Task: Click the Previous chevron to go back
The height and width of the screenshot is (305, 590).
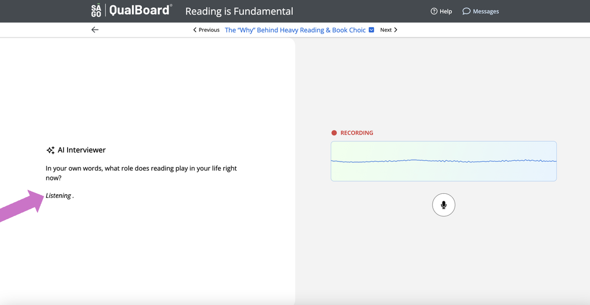Action: click(194, 30)
